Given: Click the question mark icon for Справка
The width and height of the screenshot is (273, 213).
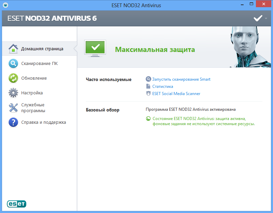Looking at the screenshot, I should point(13,122).
